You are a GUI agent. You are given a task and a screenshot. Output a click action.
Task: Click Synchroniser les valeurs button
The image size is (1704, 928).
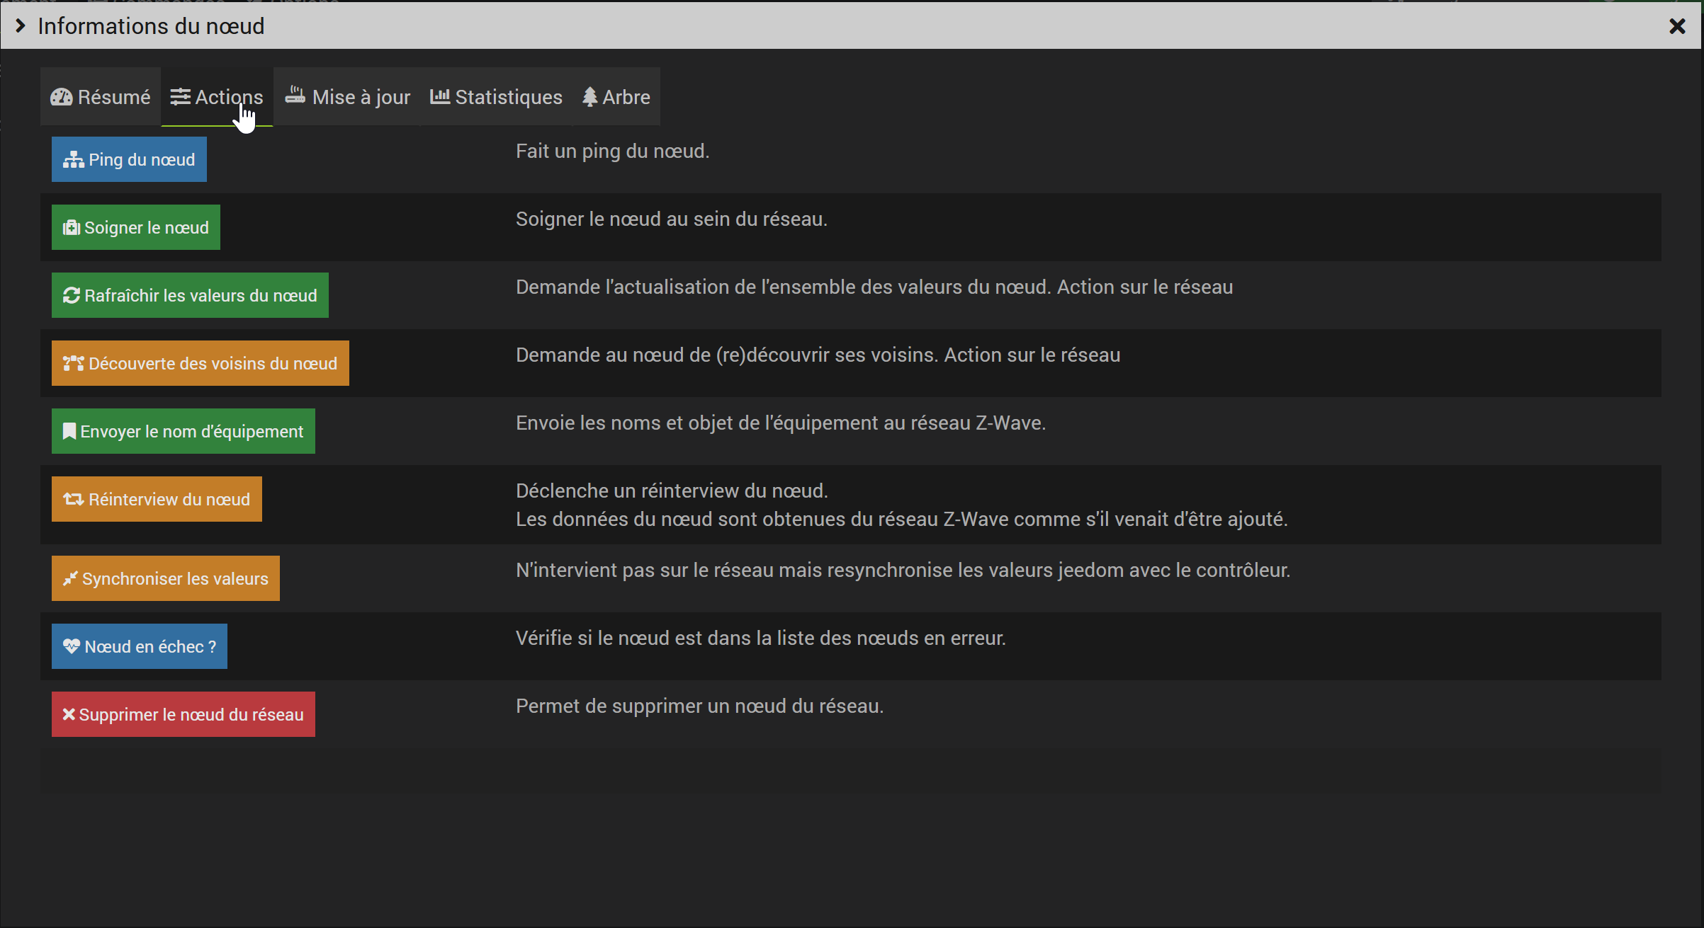[166, 578]
